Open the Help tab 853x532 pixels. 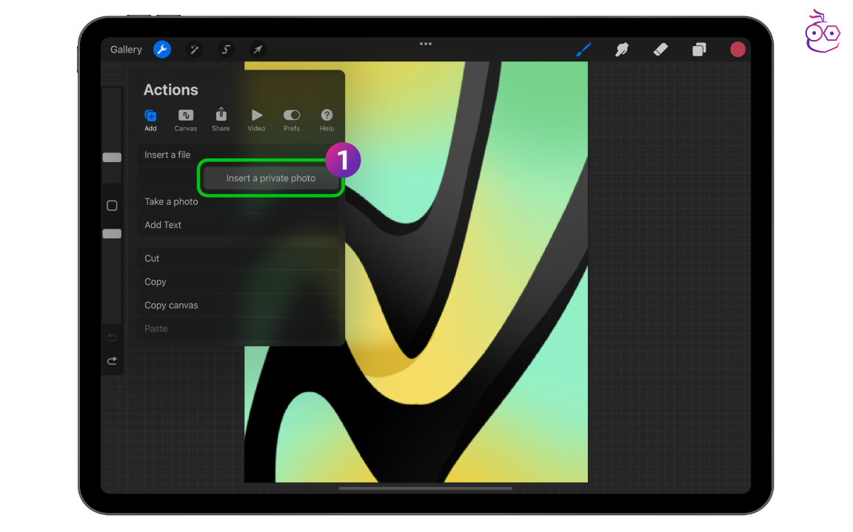click(x=327, y=120)
